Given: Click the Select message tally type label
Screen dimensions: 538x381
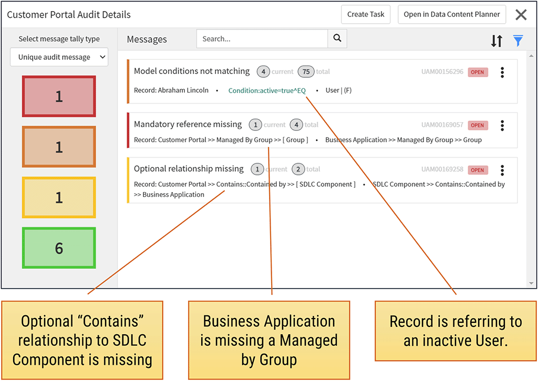Looking at the screenshot, I should click(x=59, y=39).
